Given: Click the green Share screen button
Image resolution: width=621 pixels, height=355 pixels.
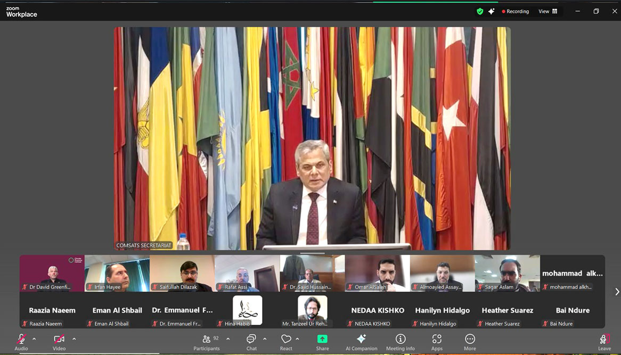Looking at the screenshot, I should tap(322, 339).
